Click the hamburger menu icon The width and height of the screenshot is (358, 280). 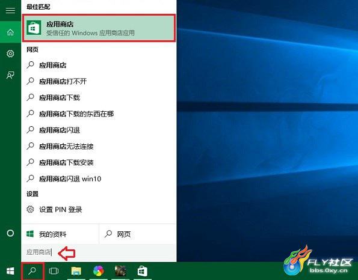click(10, 10)
